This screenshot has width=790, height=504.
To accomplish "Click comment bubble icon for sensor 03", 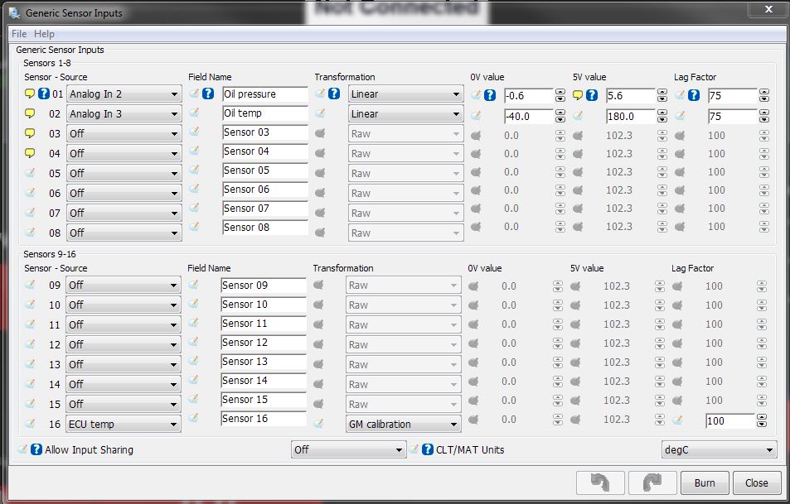I will [30, 133].
